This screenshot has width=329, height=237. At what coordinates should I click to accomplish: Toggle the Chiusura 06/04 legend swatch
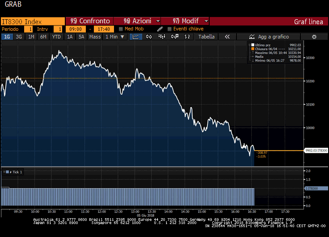click(x=253, y=49)
